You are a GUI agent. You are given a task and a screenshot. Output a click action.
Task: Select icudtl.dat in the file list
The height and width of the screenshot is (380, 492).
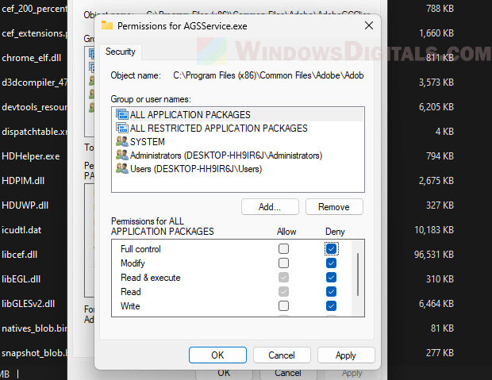[x=21, y=230]
